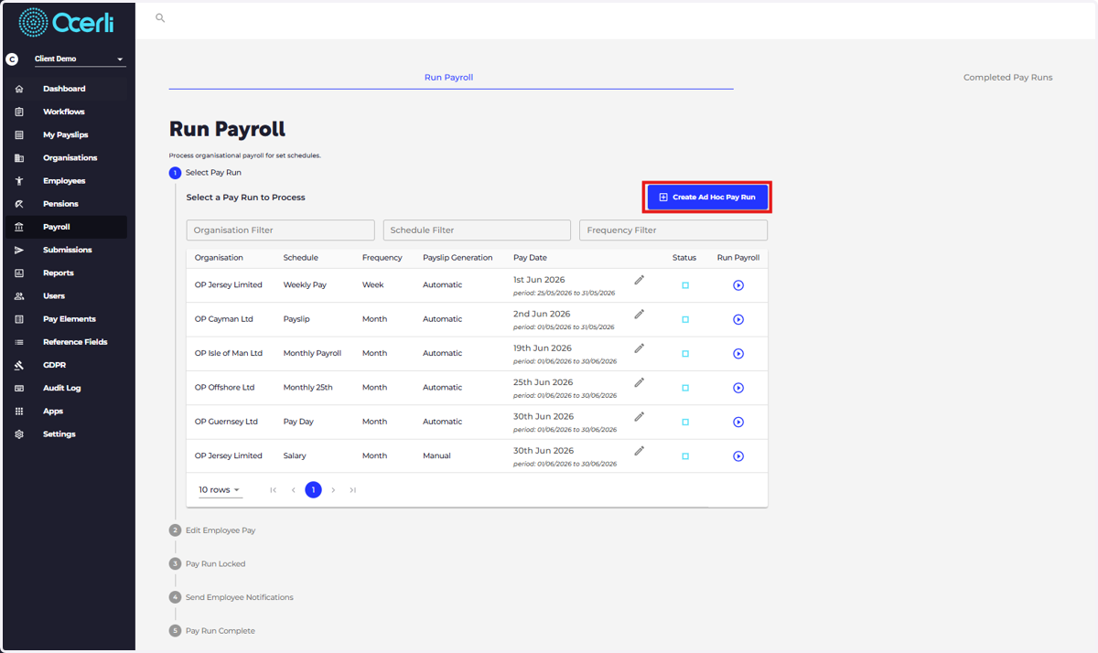Click the Pensions sidebar icon
The image size is (1098, 653).
tap(19, 204)
